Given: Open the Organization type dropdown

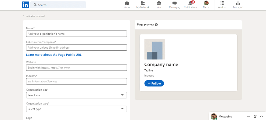Looking at the screenshot, I should click(x=77, y=109).
